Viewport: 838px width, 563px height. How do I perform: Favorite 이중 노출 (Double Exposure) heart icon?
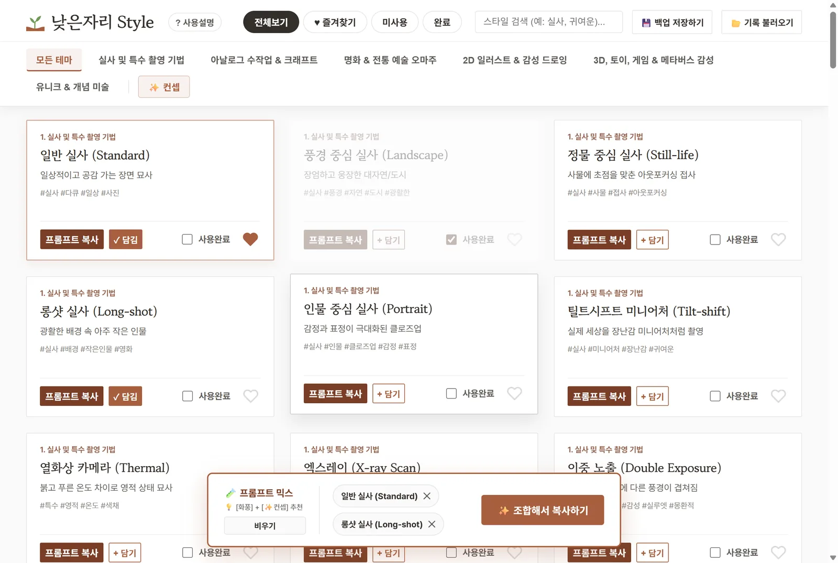pos(778,553)
